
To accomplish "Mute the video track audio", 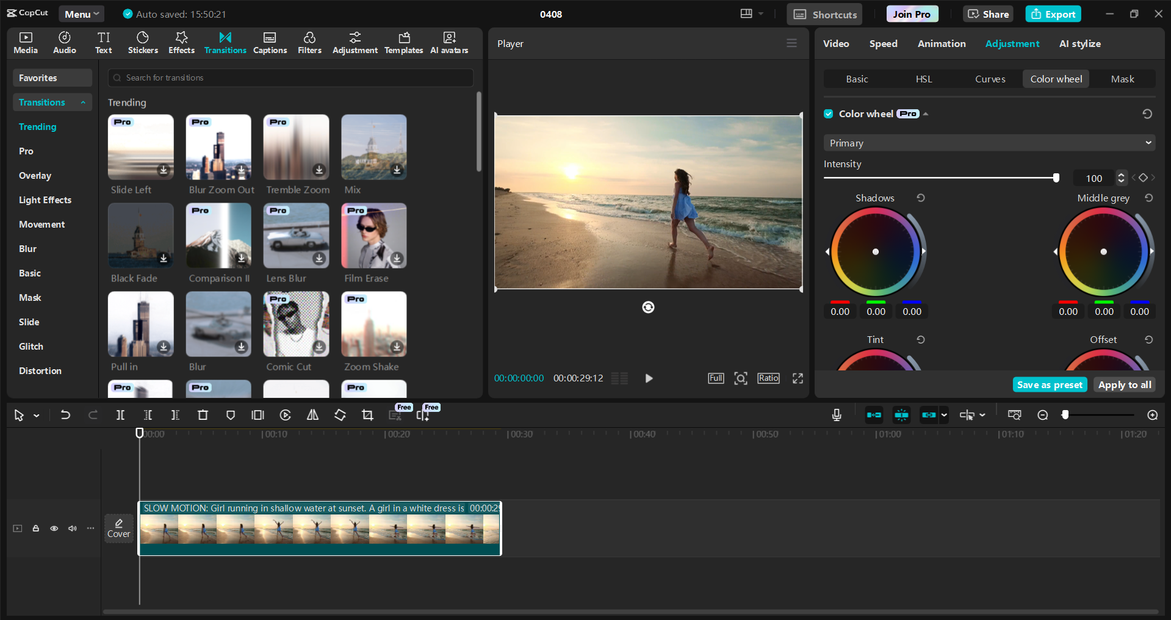I will [72, 528].
